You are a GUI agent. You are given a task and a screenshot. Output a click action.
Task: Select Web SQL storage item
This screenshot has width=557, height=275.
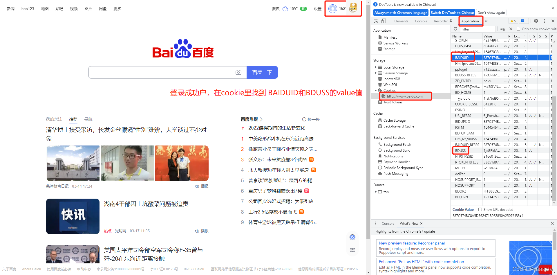pyautogui.click(x=390, y=85)
